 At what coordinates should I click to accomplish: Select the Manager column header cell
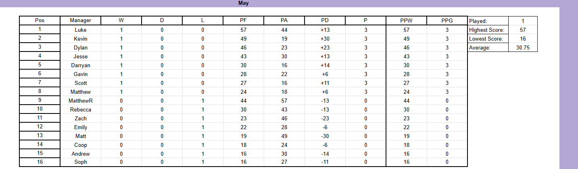point(80,21)
